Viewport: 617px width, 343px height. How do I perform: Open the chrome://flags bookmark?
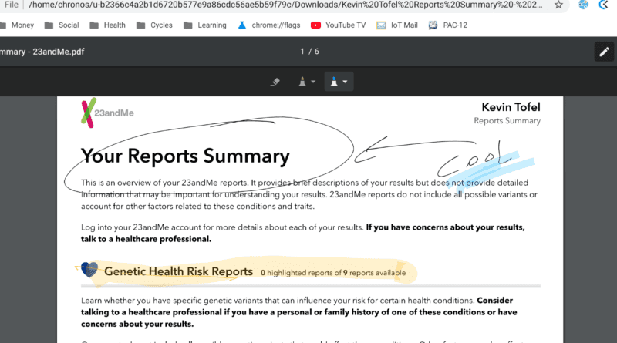pos(269,25)
